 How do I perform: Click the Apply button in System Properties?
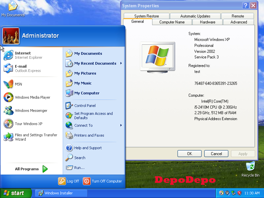243,153
